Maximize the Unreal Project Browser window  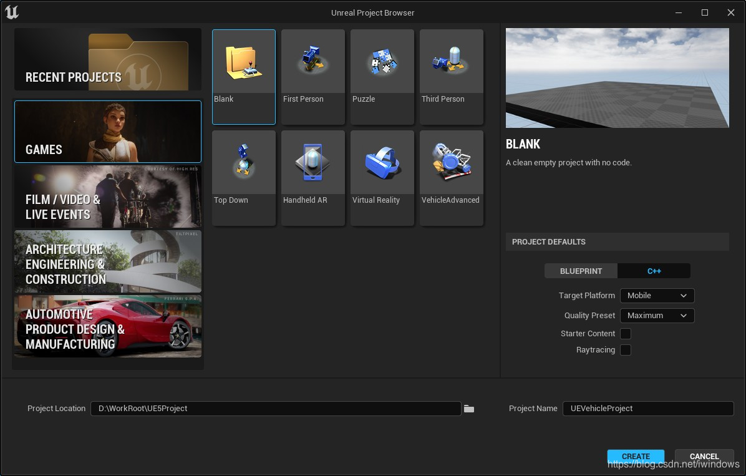coord(705,12)
